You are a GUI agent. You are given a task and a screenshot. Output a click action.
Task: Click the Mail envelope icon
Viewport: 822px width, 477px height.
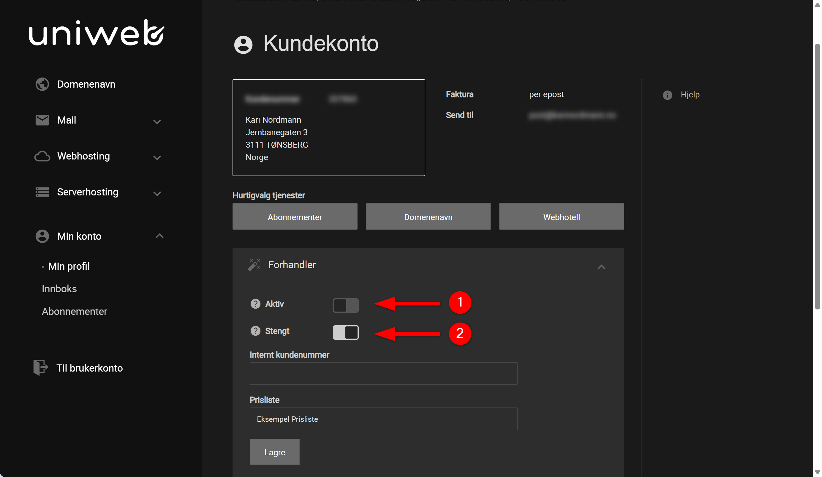click(x=42, y=120)
